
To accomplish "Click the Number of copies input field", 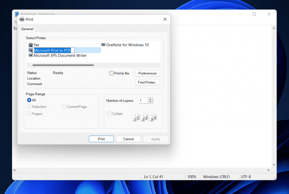I will click(x=143, y=100).
